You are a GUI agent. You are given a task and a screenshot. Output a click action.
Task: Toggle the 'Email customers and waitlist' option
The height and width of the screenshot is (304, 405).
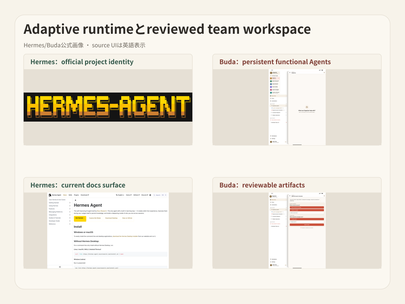coord(307,207)
